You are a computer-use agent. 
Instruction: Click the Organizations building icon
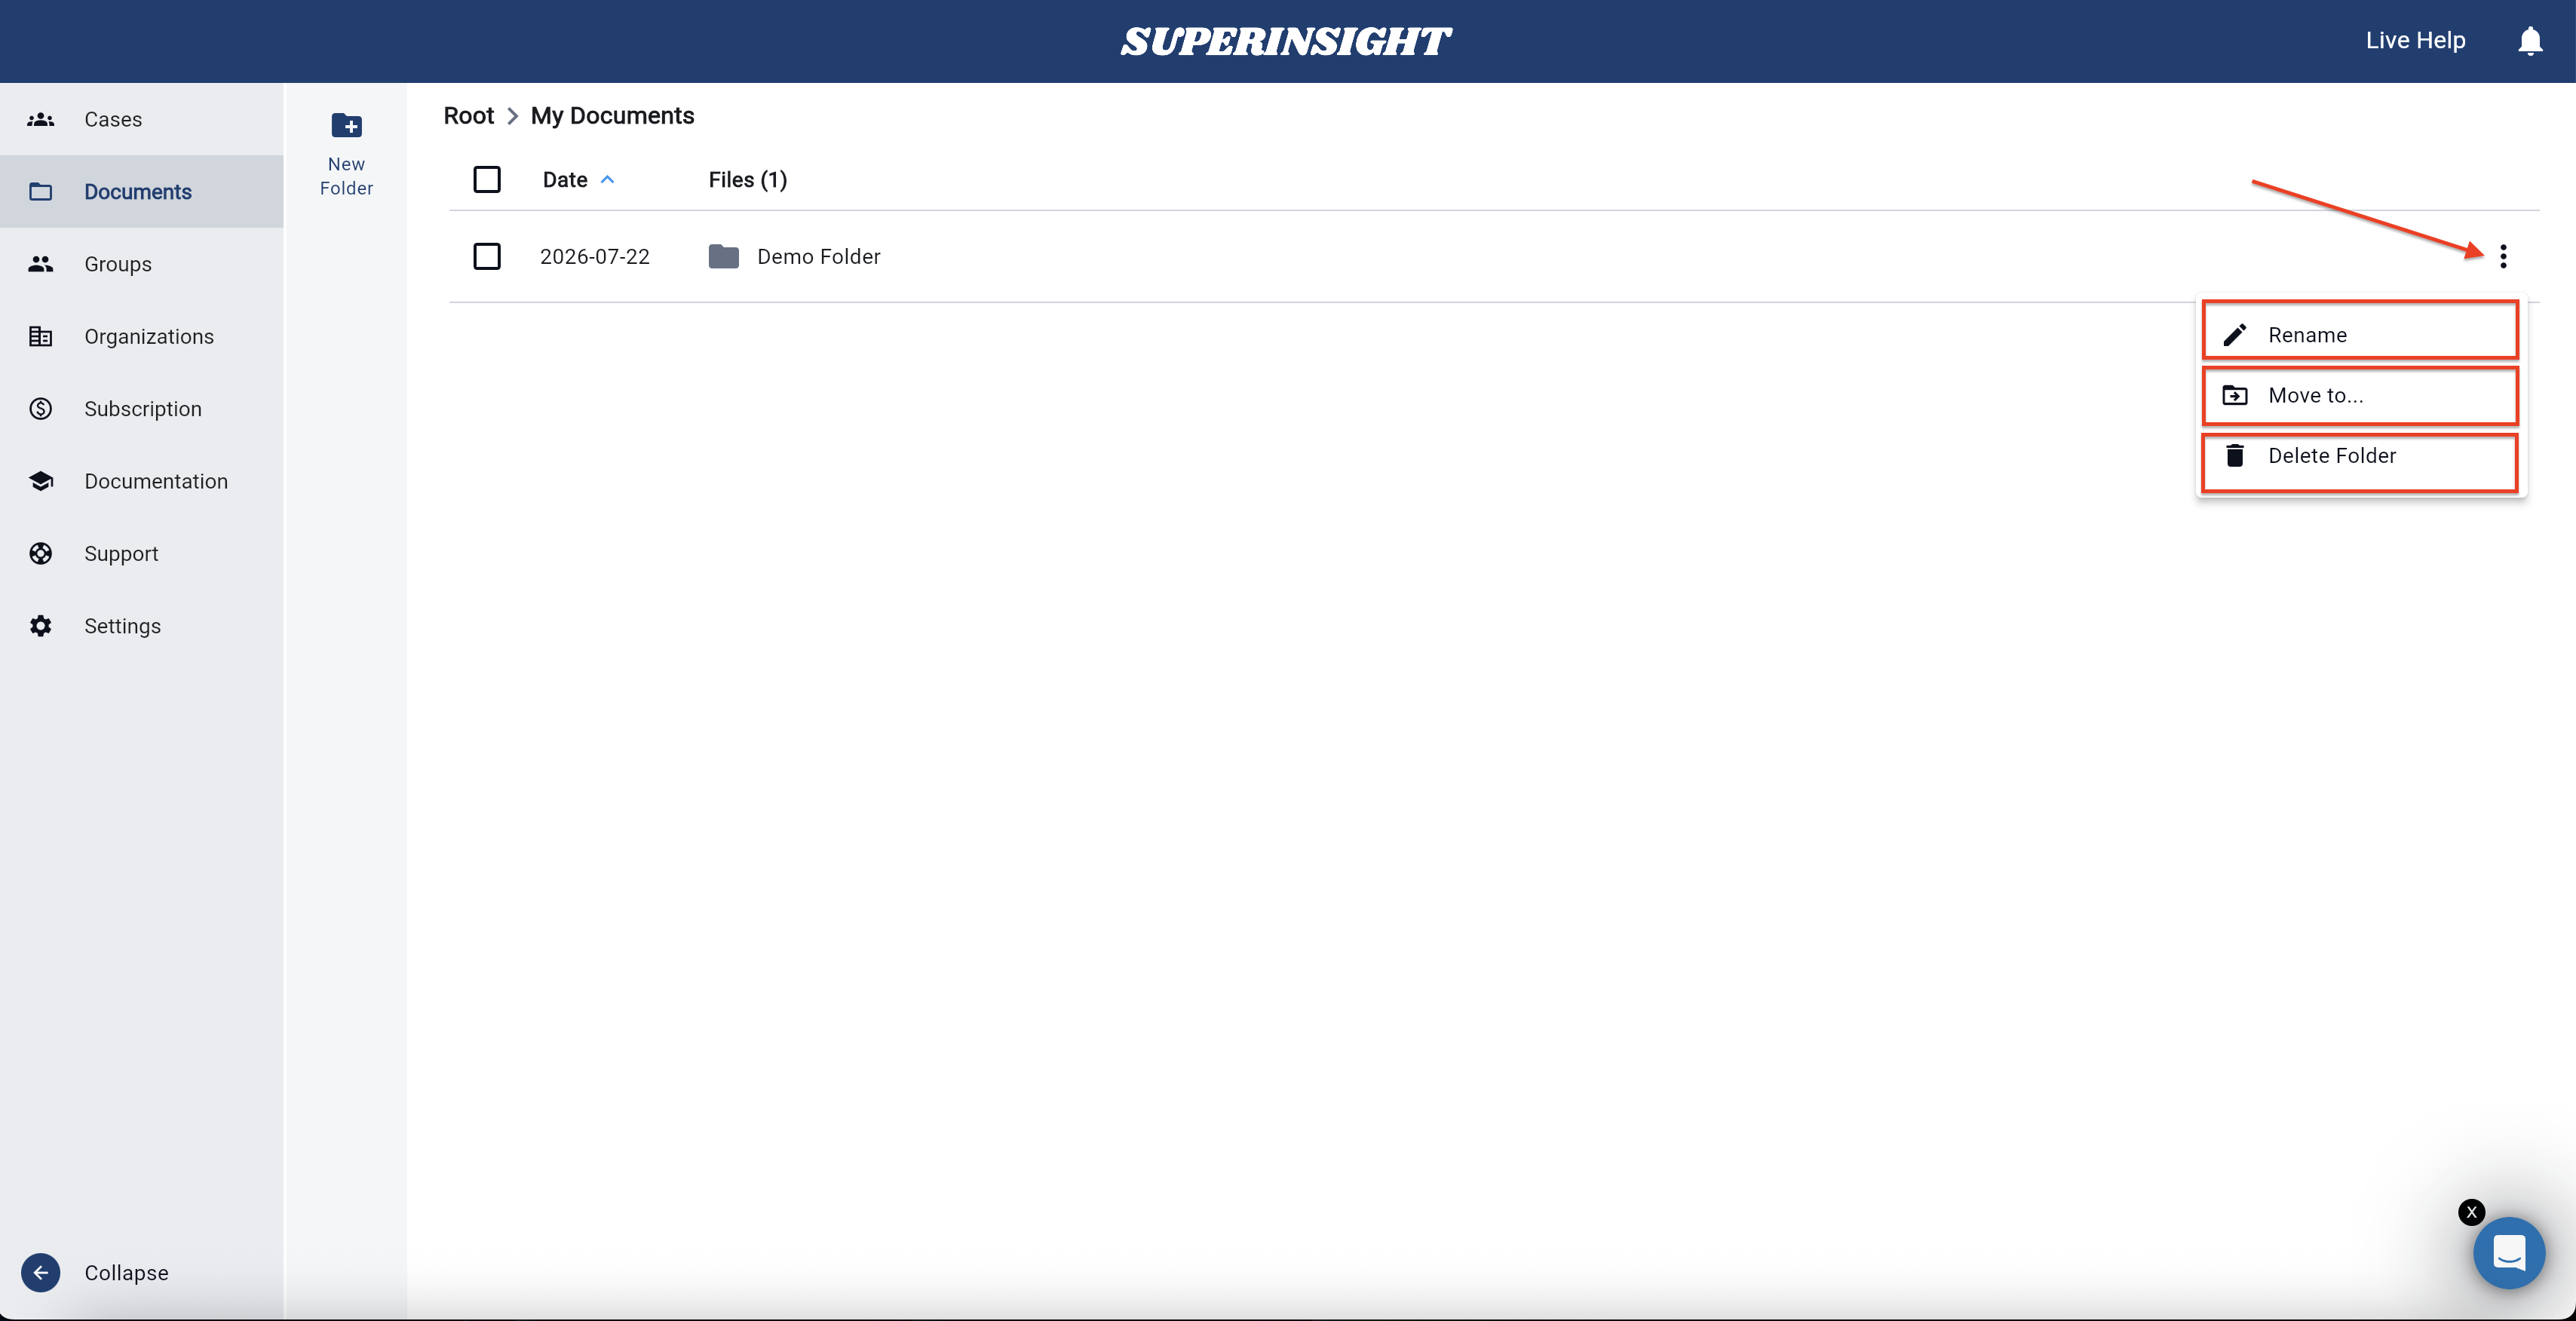coord(41,336)
